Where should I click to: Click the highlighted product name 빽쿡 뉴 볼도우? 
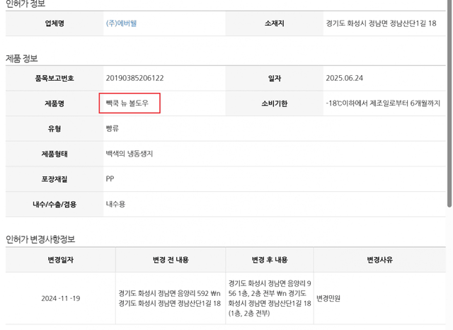coord(130,103)
